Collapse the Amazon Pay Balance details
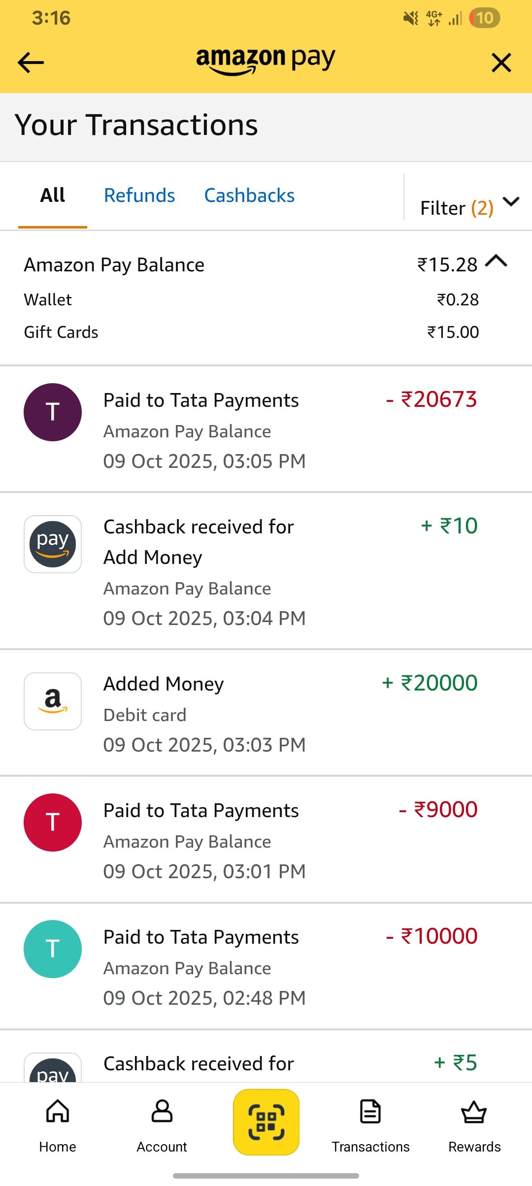 [x=497, y=261]
